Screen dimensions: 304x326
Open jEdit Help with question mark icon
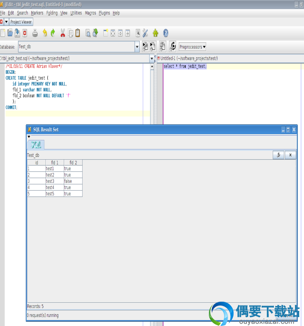click(x=165, y=33)
